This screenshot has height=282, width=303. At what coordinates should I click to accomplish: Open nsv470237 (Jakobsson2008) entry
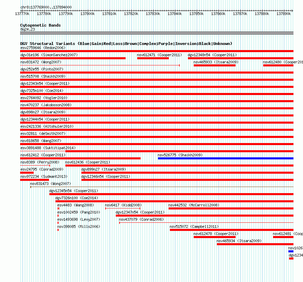(46, 105)
